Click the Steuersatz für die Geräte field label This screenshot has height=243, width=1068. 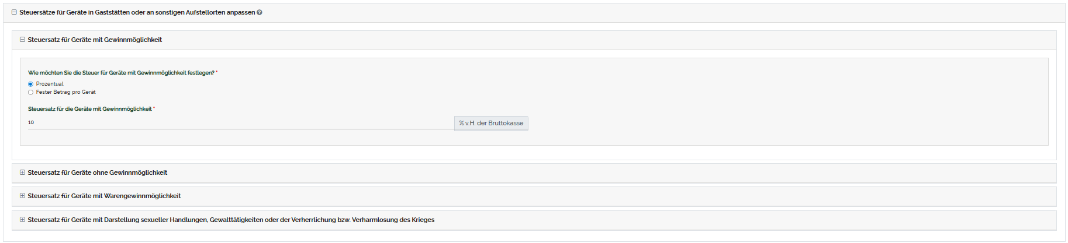89,109
